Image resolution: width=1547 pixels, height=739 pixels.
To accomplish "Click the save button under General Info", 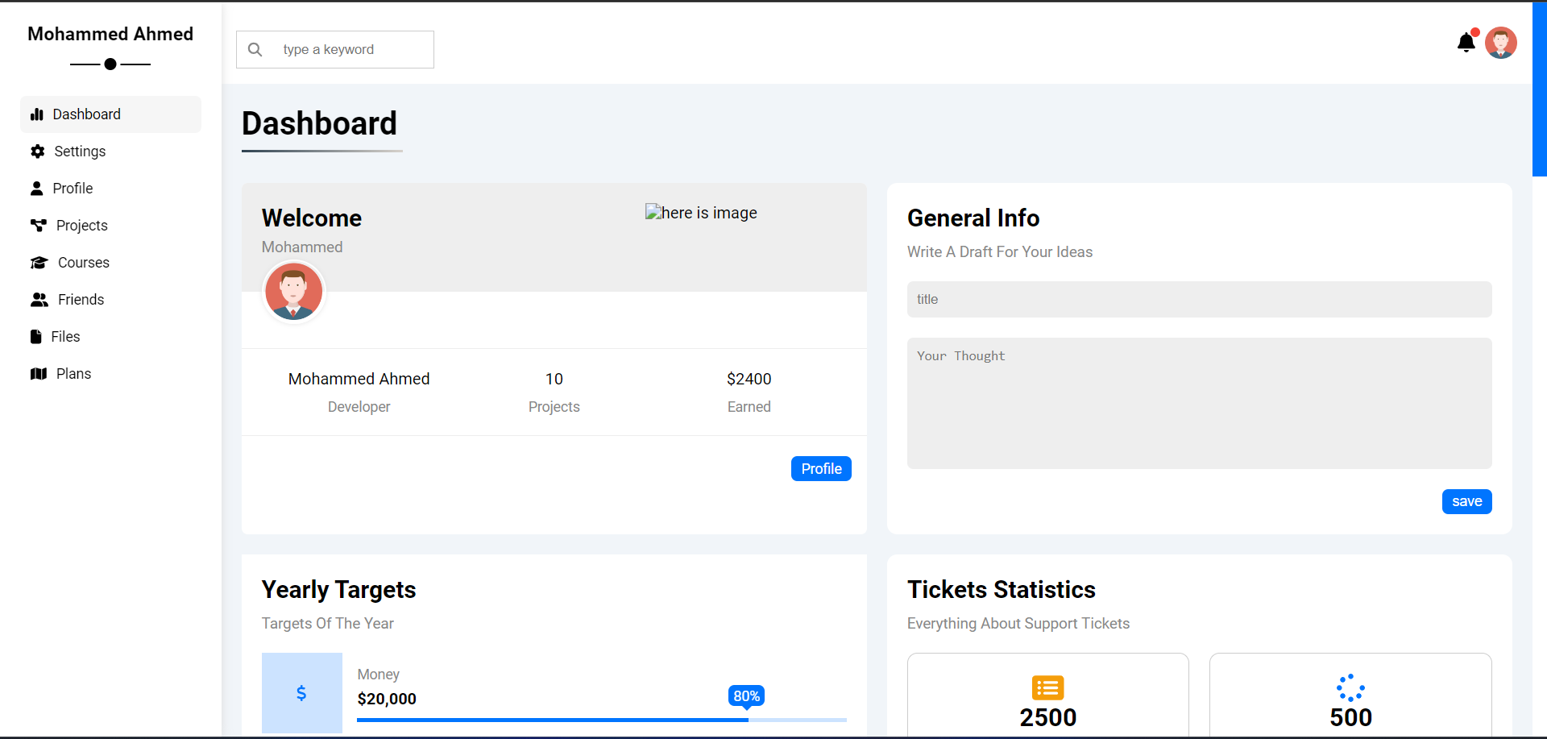I will coord(1466,501).
